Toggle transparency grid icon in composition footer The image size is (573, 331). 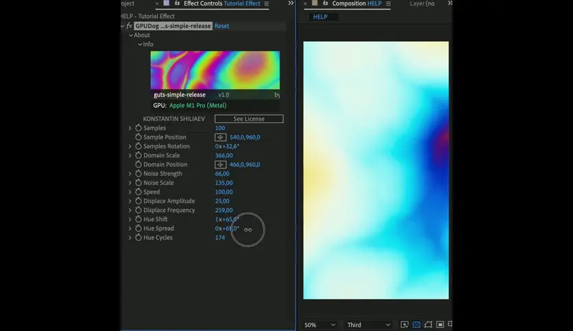click(416, 324)
